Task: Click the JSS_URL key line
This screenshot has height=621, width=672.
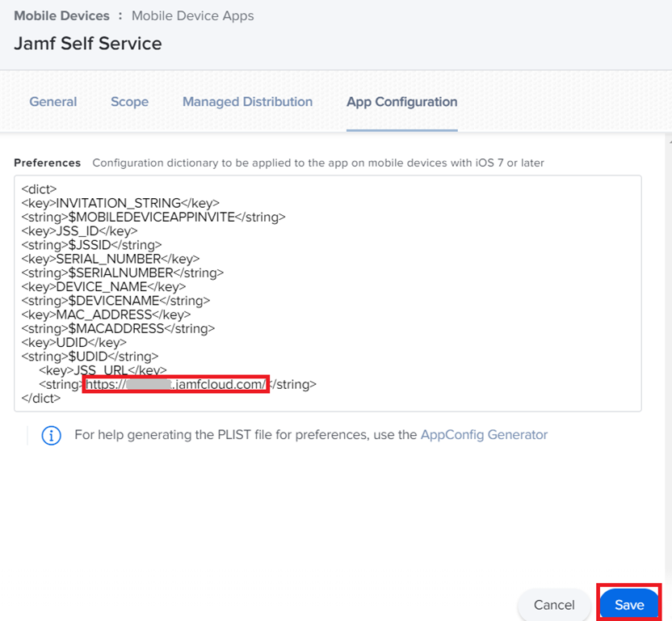Action: point(103,370)
